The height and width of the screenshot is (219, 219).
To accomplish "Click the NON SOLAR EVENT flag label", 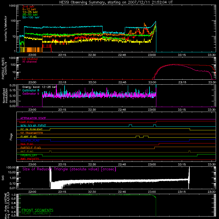I will (x=33, y=126).
